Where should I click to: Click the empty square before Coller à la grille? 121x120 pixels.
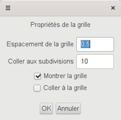[x=37, y=88]
